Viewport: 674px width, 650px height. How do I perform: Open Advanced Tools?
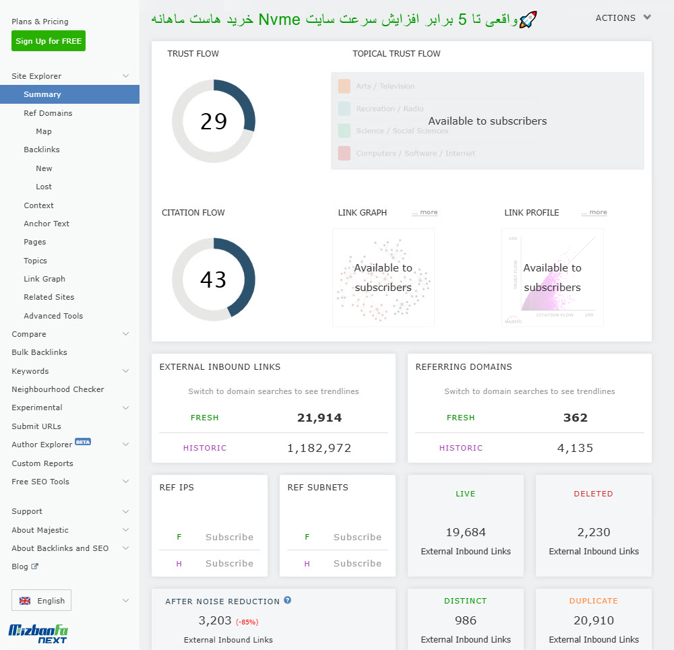[53, 316]
